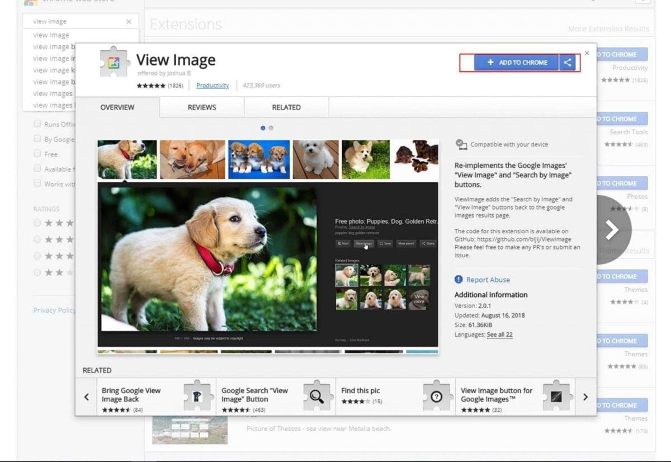Go to next result with large right arrow
This screenshot has height=462, width=671.
click(x=612, y=229)
